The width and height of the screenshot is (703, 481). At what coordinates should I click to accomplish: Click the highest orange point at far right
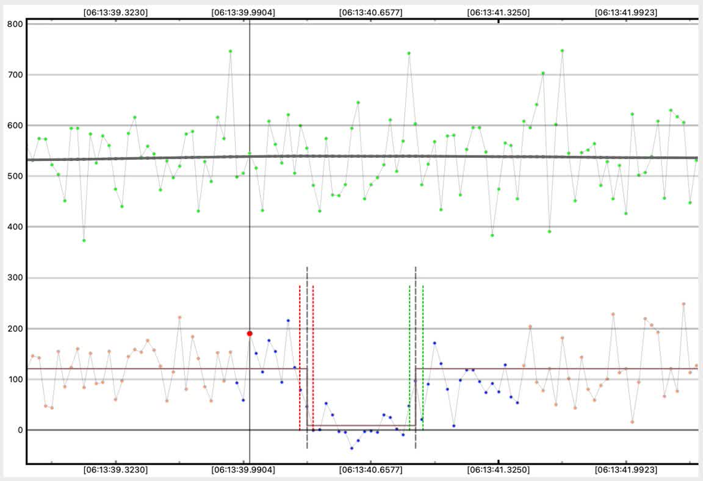pyautogui.click(x=683, y=304)
